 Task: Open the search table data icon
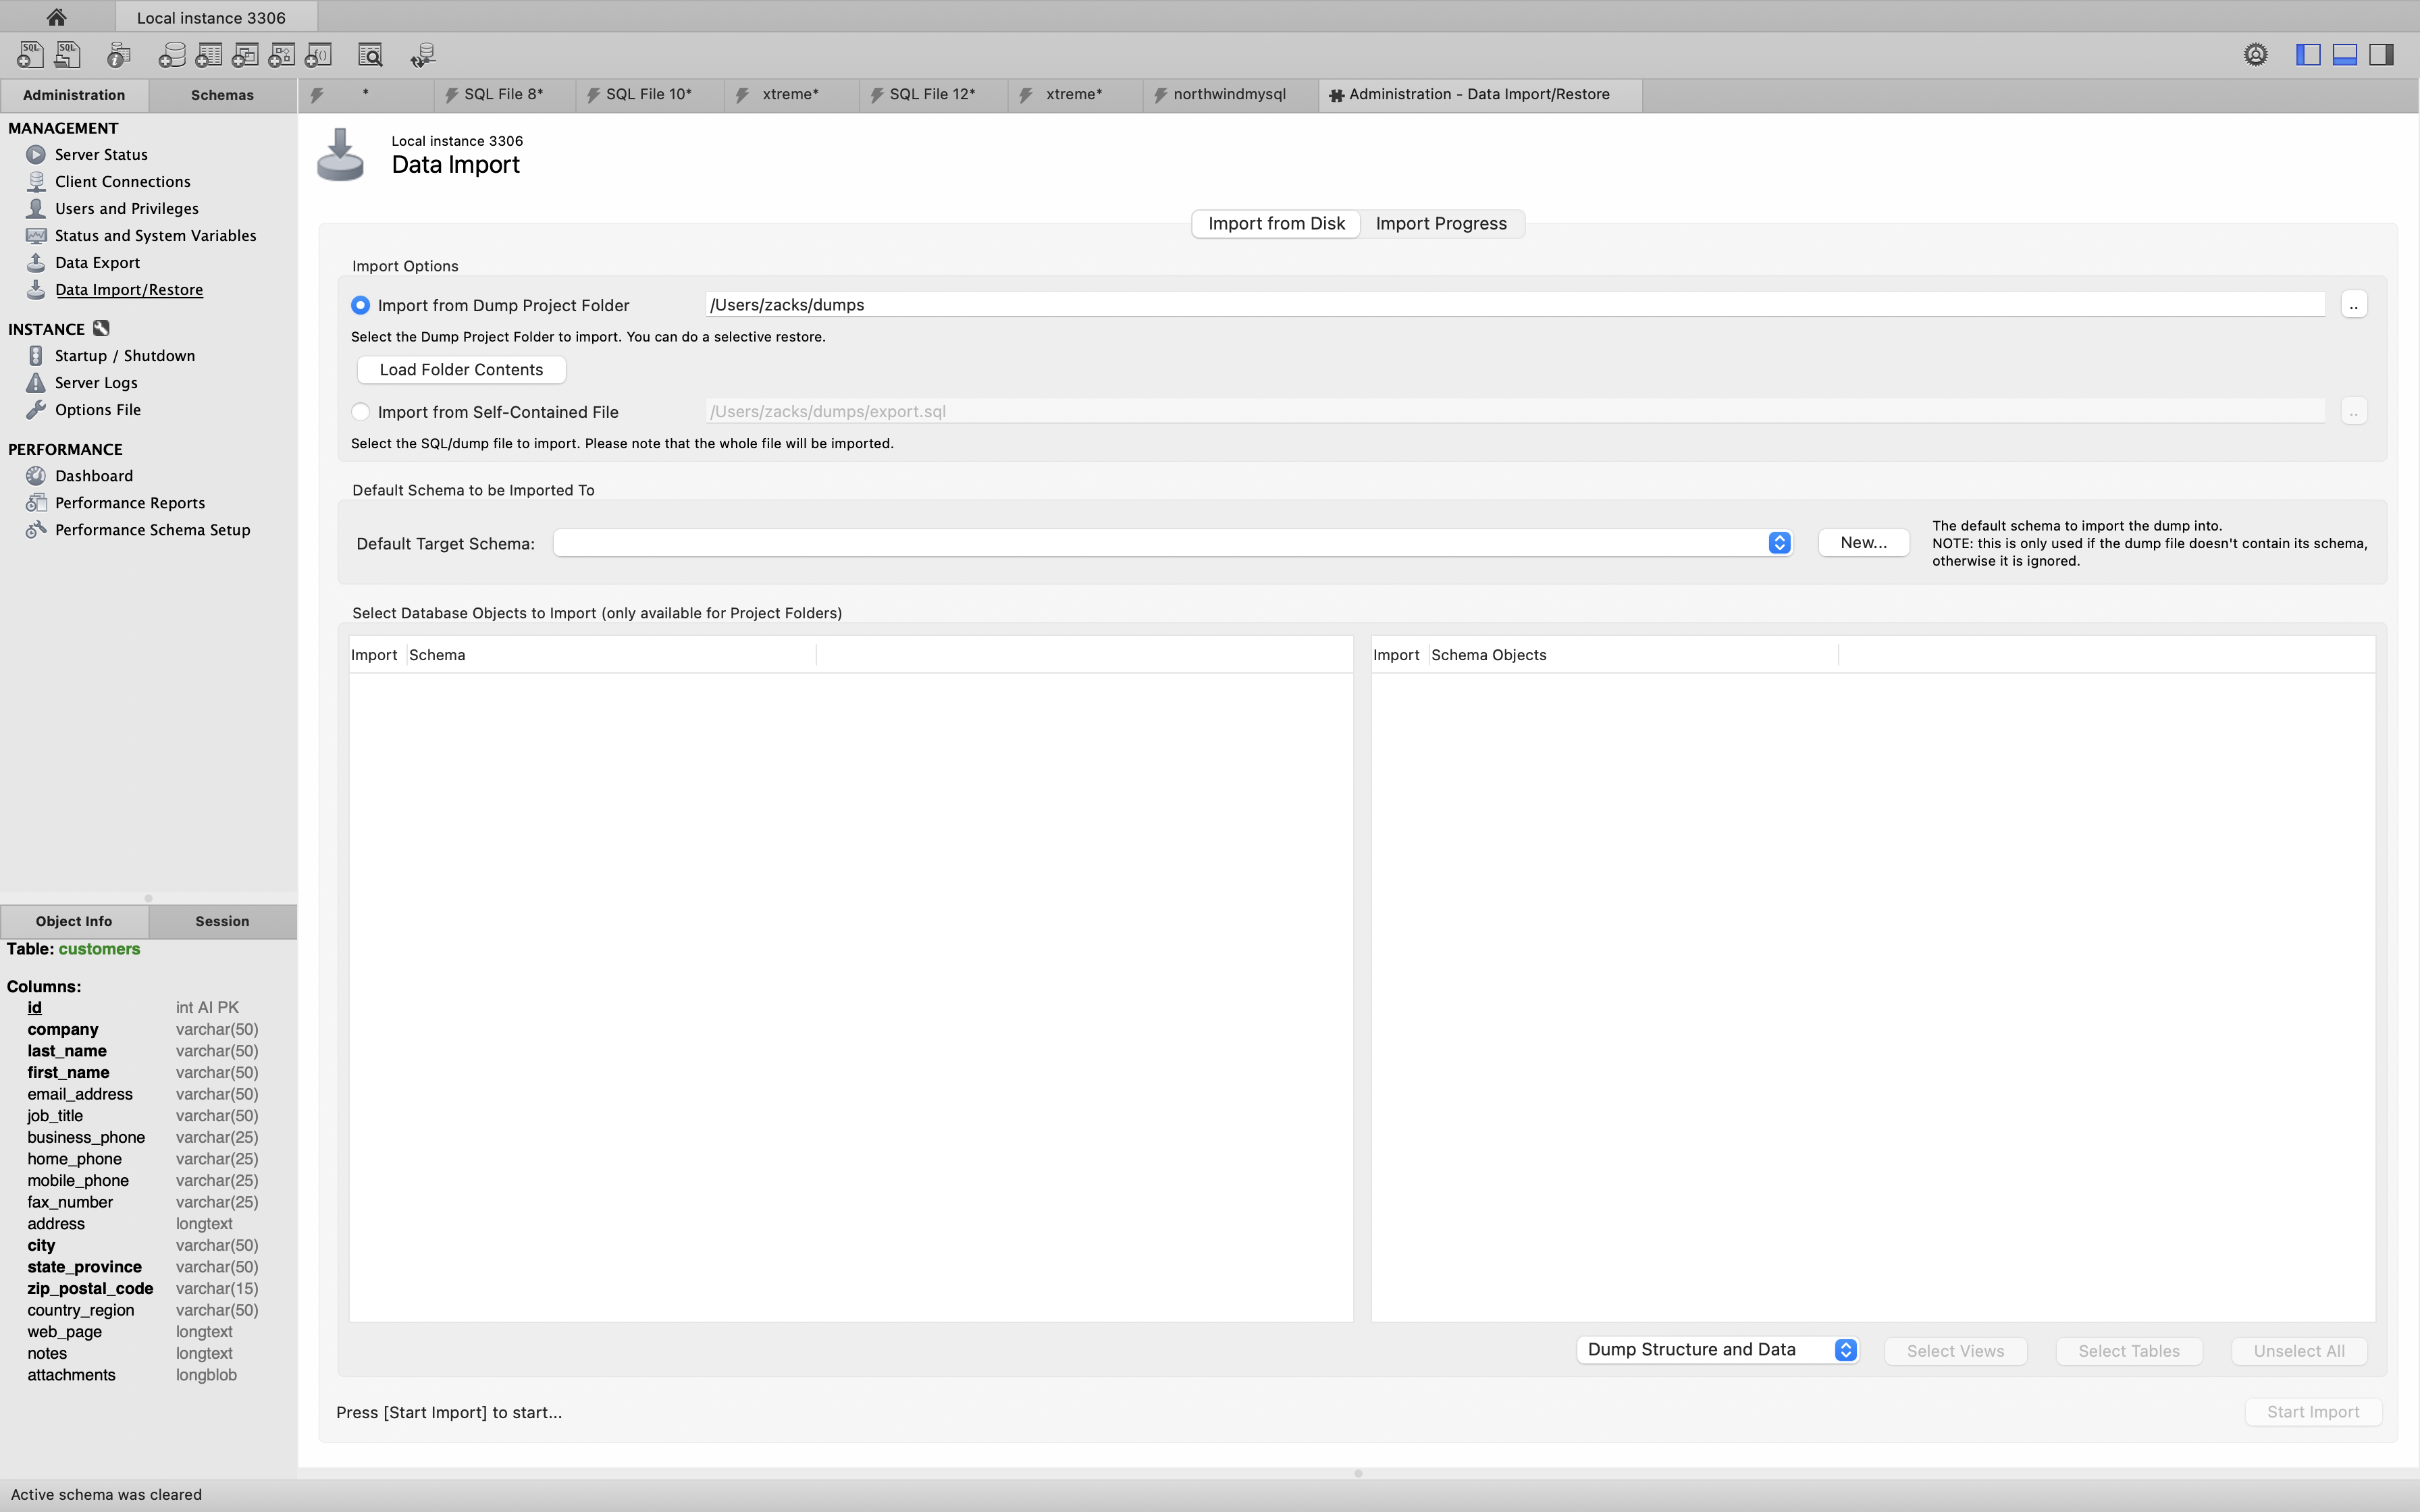[x=370, y=55]
